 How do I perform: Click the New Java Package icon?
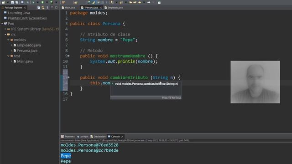point(63,2)
